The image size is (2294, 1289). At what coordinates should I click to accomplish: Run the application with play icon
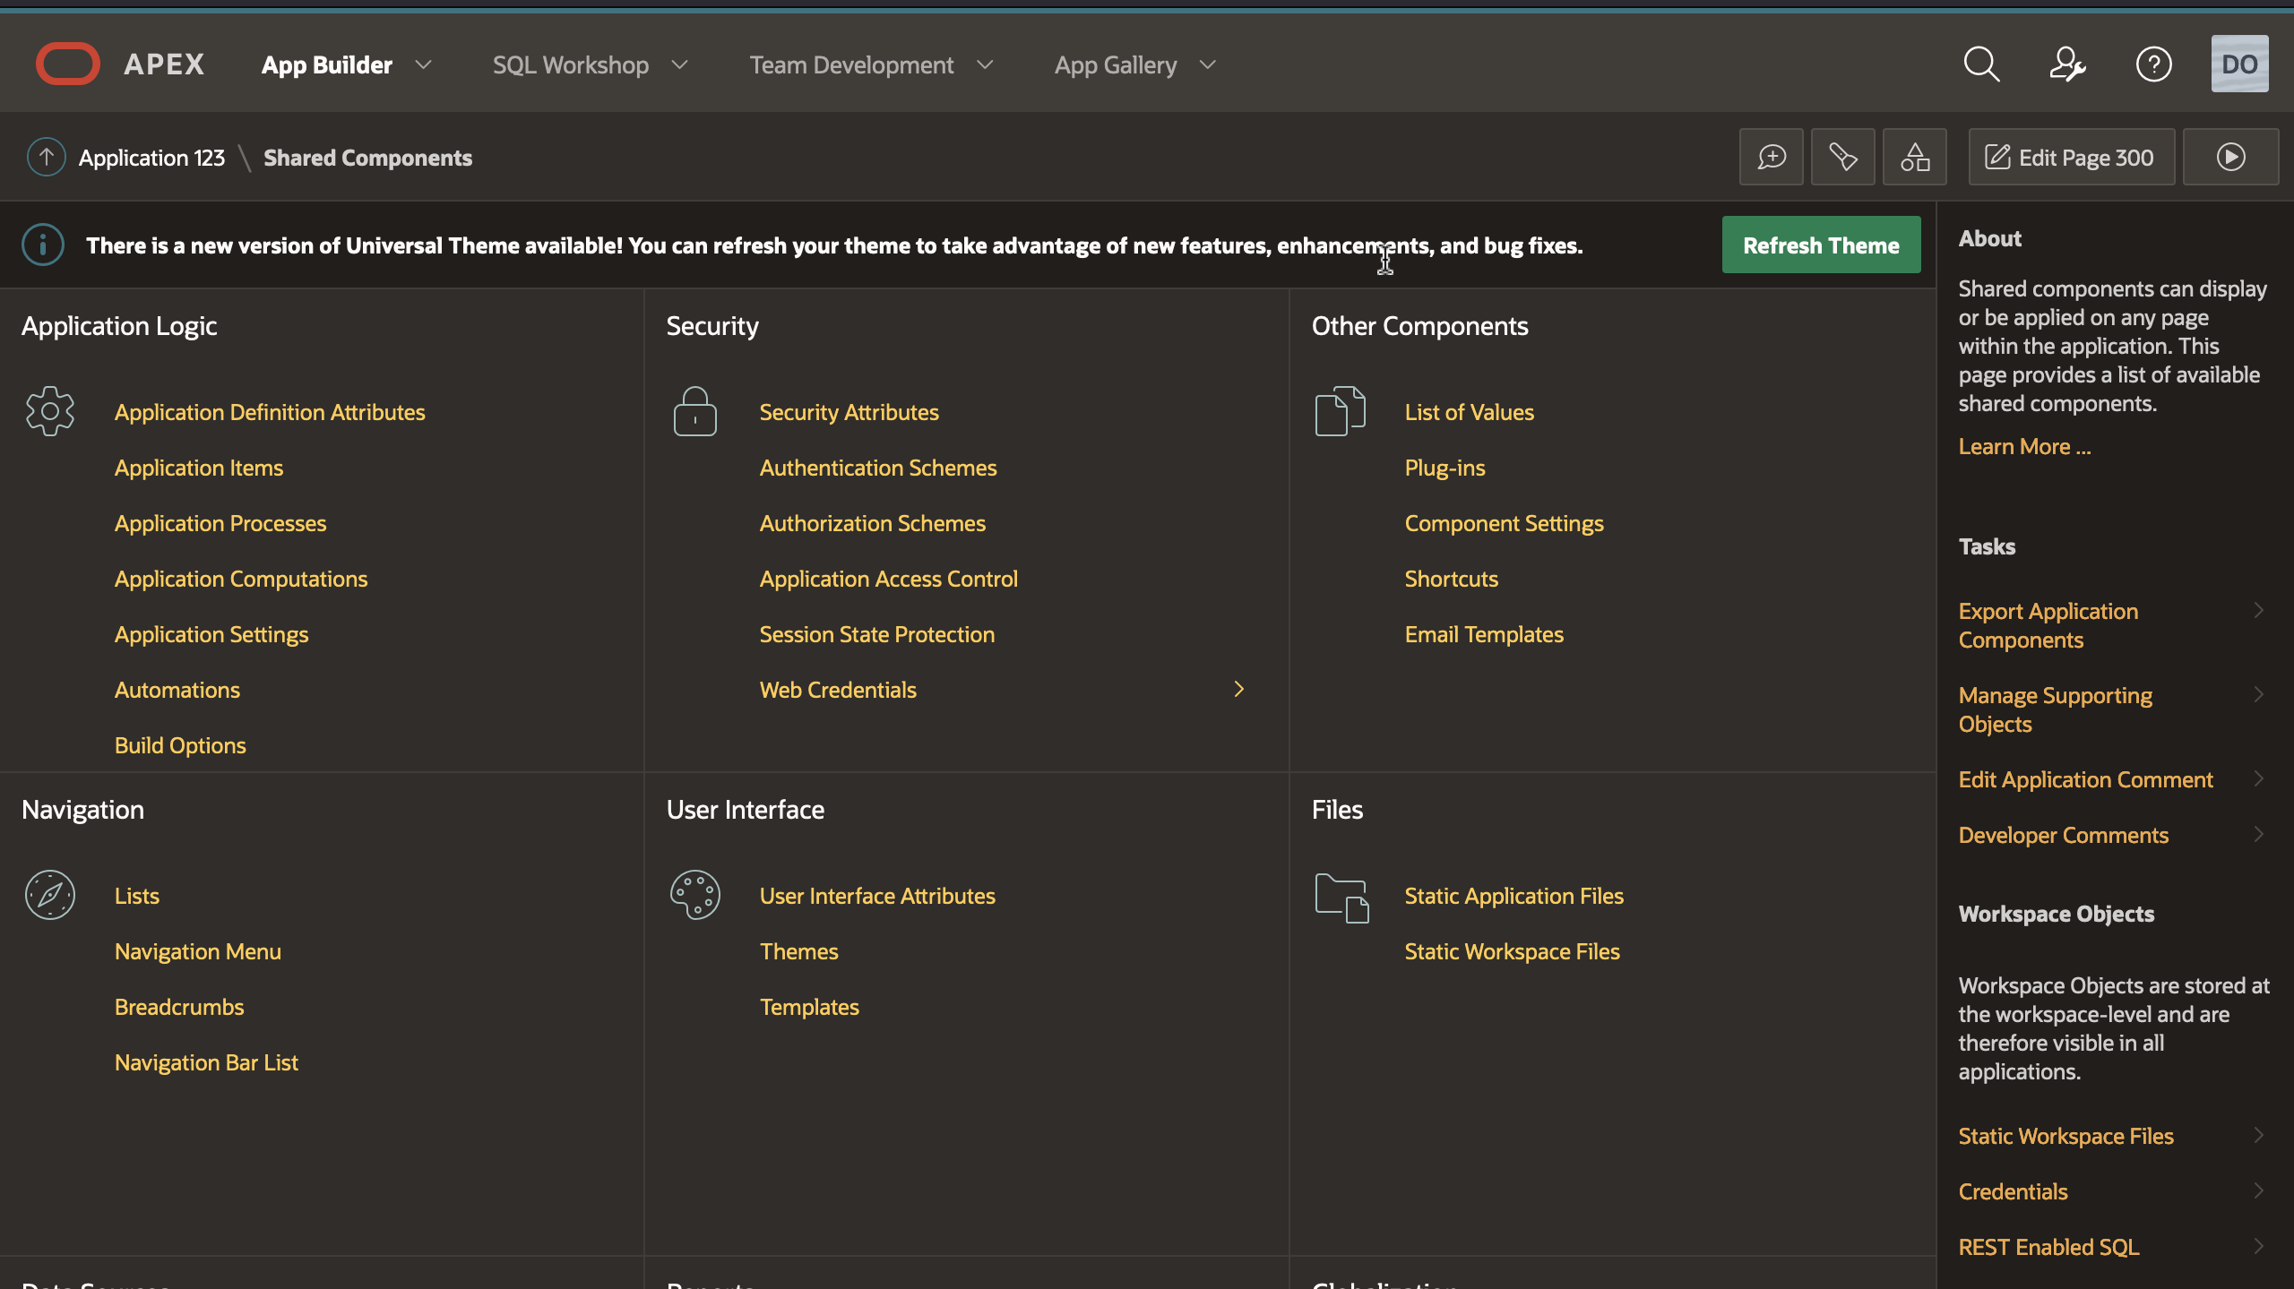click(x=2230, y=158)
